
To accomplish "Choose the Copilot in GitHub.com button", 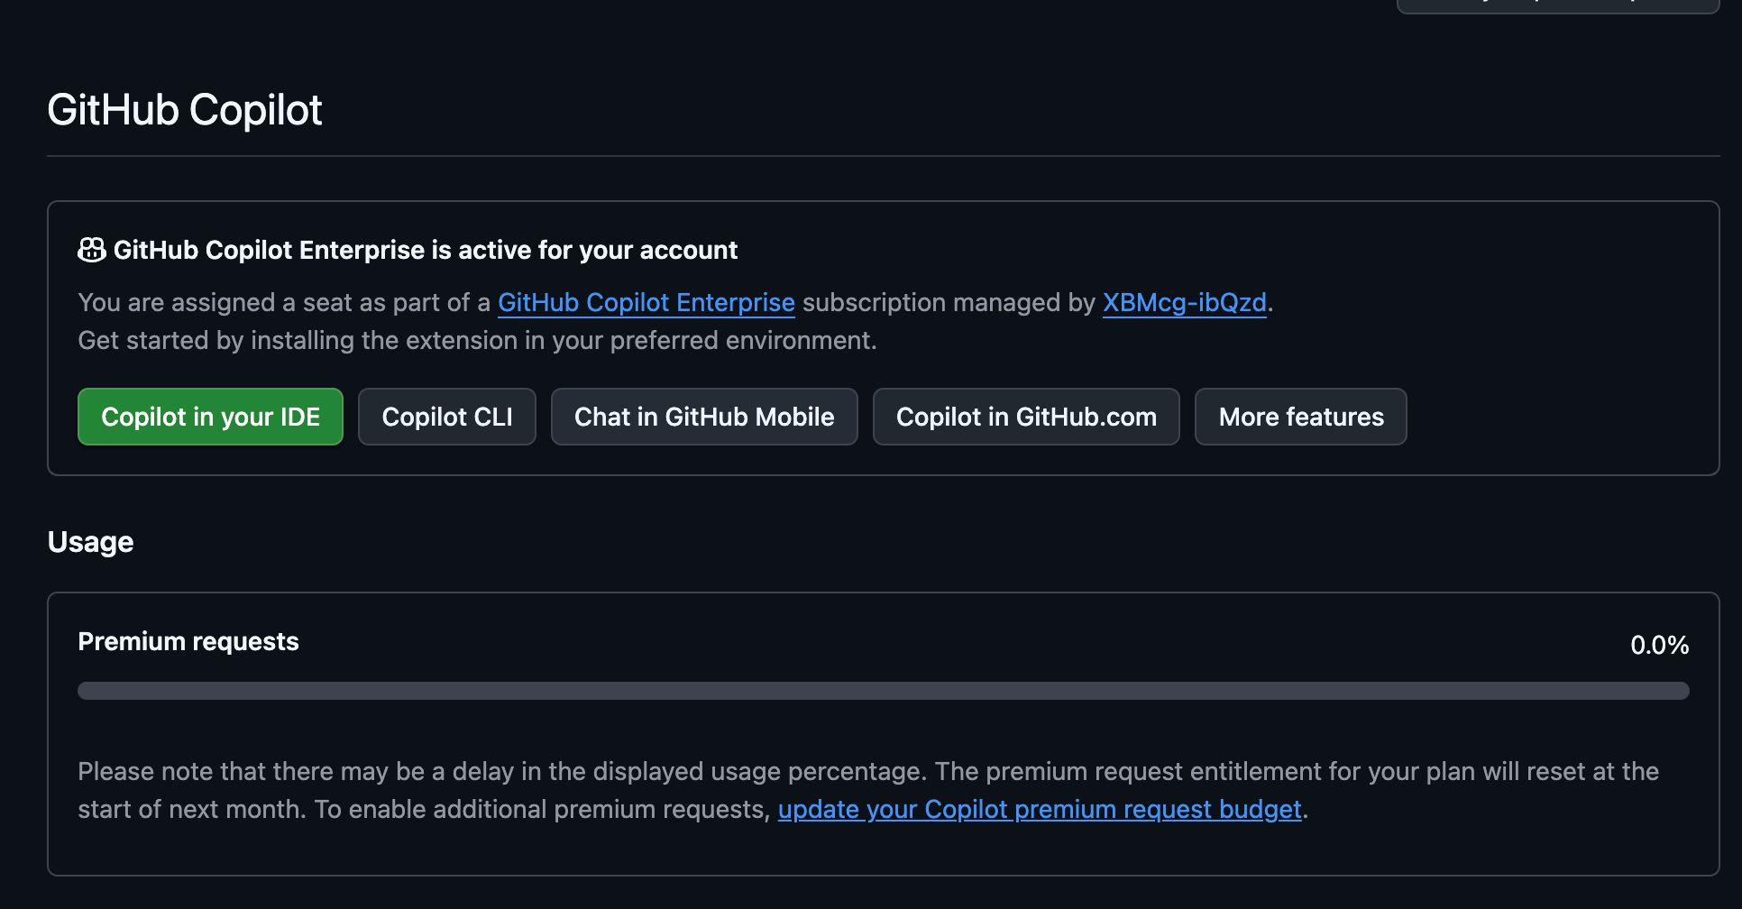I will click(x=1025, y=417).
